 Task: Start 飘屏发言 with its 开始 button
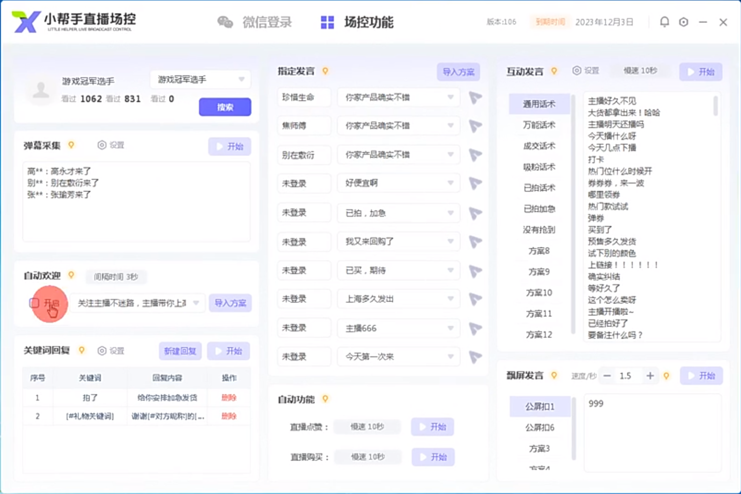pos(701,375)
